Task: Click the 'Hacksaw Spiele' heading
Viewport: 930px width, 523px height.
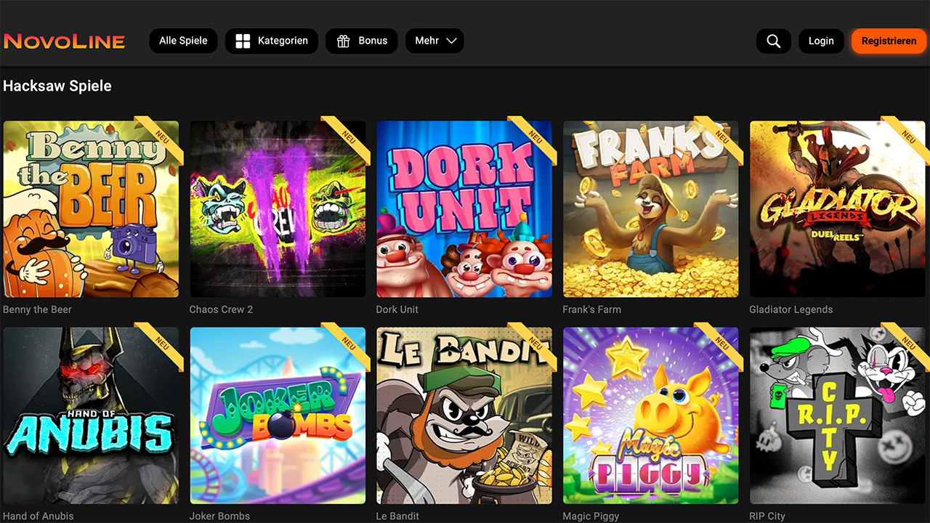Action: point(57,86)
